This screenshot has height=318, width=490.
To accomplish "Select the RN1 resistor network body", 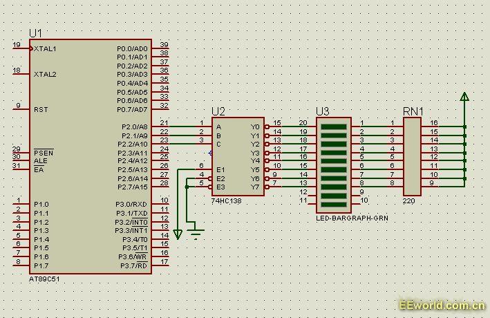I will point(412,157).
